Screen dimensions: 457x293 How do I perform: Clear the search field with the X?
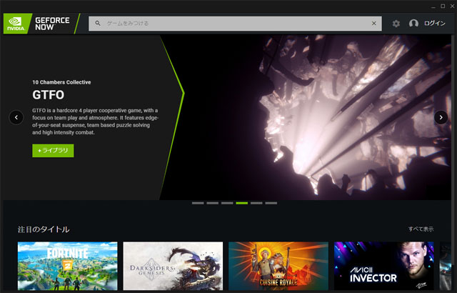click(374, 23)
